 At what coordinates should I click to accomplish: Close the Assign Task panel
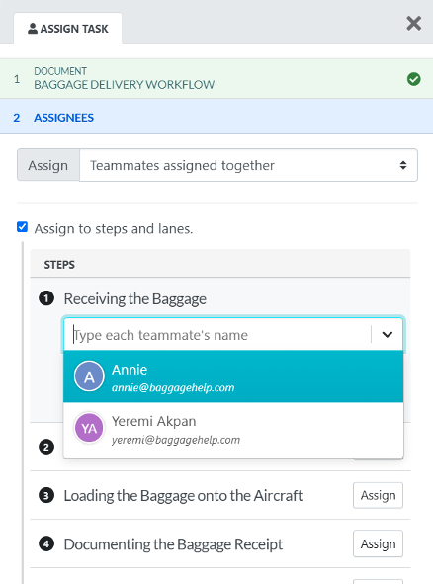pyautogui.click(x=413, y=24)
